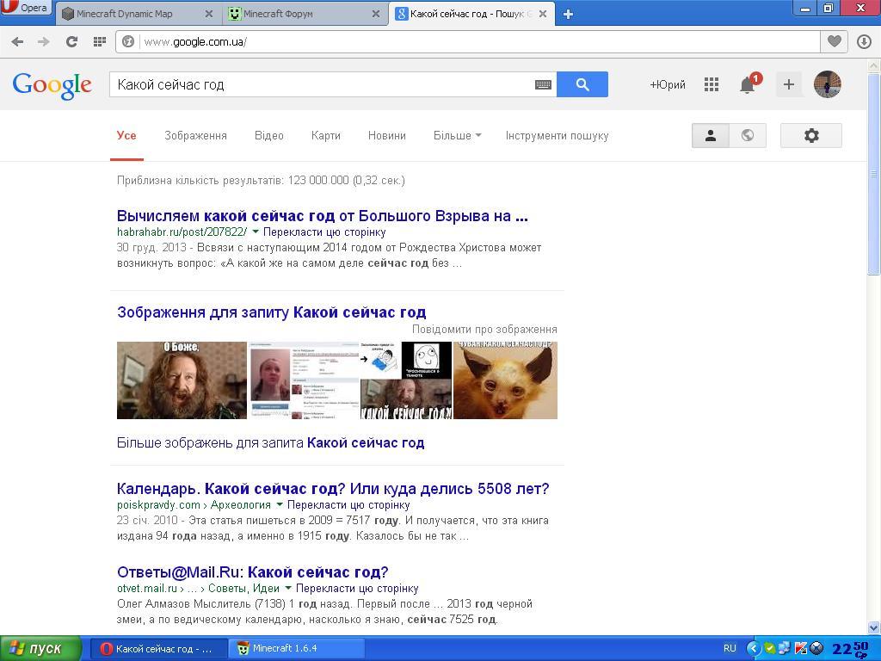Hide personal results with globe icon
Screen dimensions: 881x661
tap(748, 135)
